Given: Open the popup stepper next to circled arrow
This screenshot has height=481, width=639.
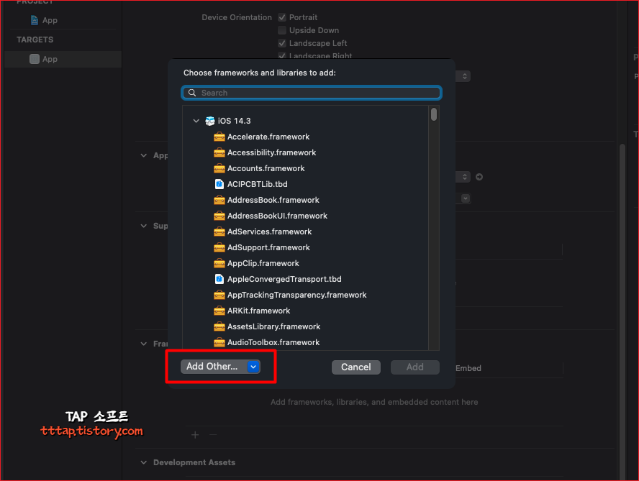Looking at the screenshot, I should click(465, 177).
